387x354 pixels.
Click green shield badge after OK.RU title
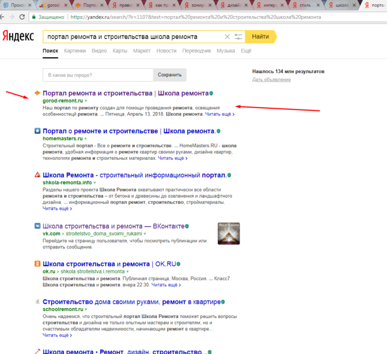pos(178,264)
